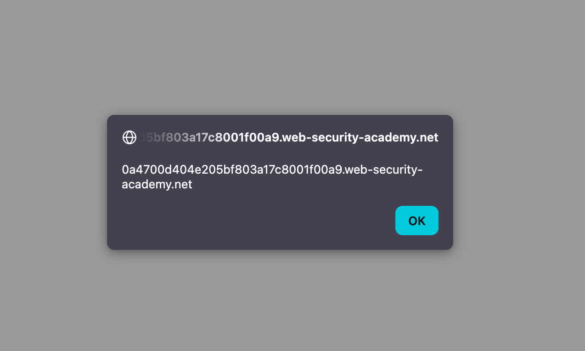
Task: Dismiss the alert using the cyan OK button
Action: [416, 221]
